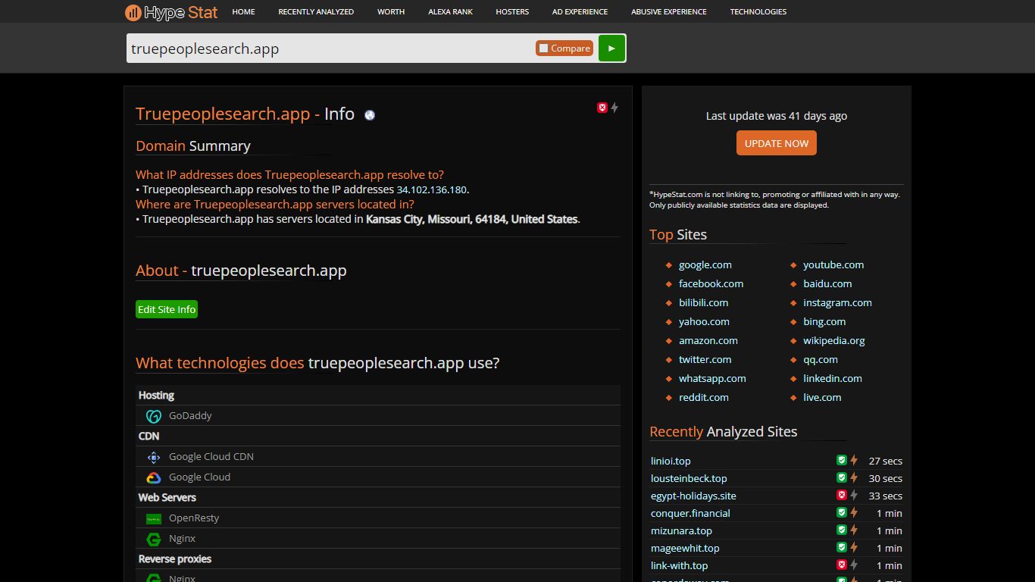
Task: Open the ABUSIVE EXPERIENCE menu item
Action: (x=669, y=12)
